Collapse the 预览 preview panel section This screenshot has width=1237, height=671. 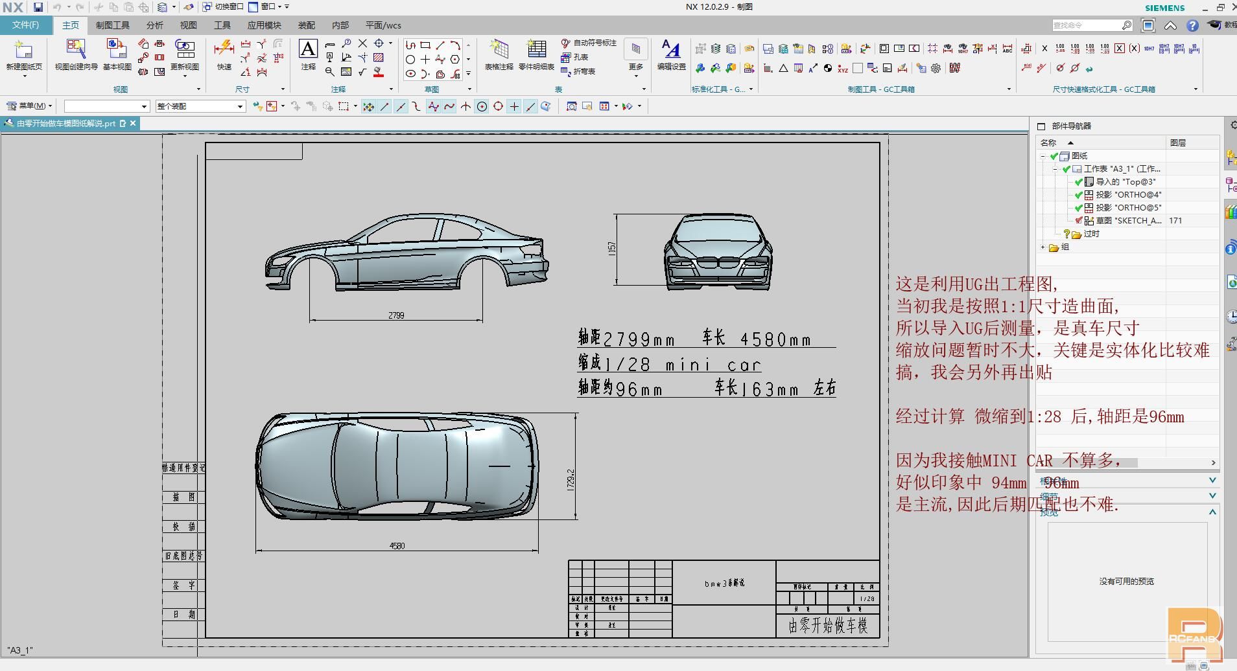point(1212,512)
